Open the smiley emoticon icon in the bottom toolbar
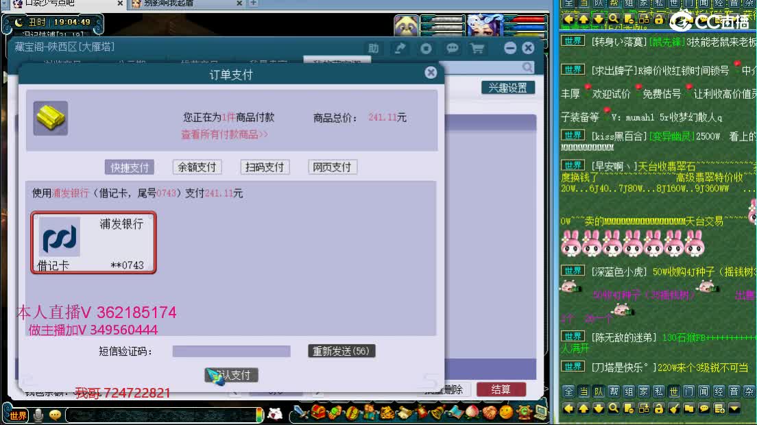 [505, 414]
